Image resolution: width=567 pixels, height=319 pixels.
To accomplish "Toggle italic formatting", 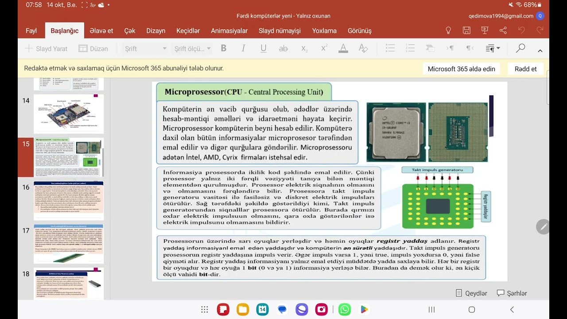I will [x=243, y=48].
